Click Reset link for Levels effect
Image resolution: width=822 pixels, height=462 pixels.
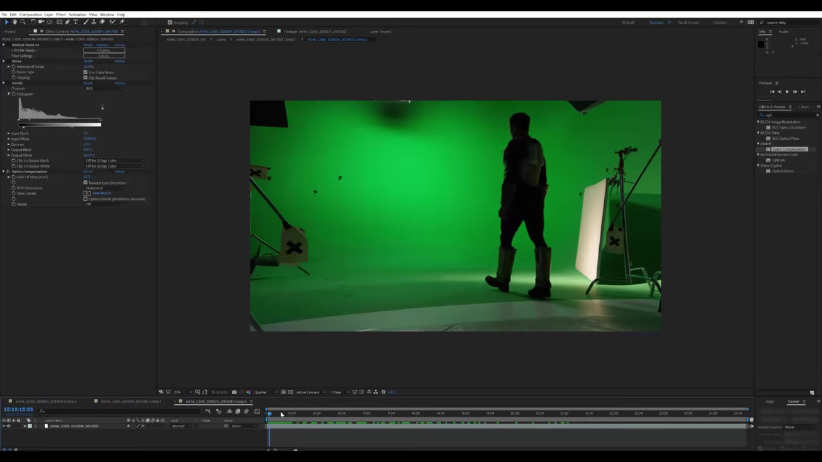click(88, 83)
